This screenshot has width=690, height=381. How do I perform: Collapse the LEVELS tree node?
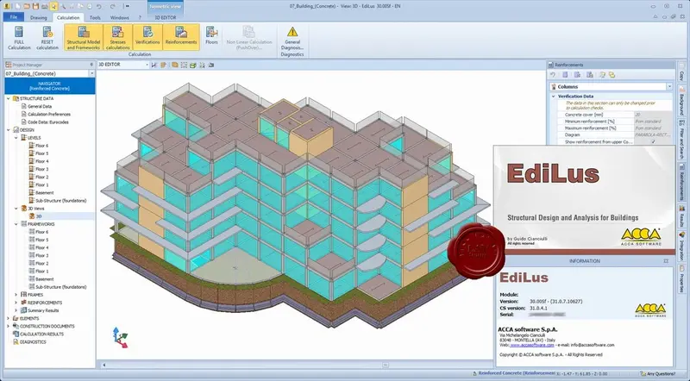tap(16, 138)
